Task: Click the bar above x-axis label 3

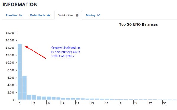Action: pyautogui.click(x=34, y=98)
